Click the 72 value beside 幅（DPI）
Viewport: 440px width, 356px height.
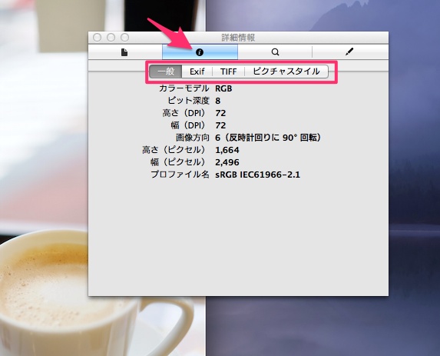[220, 125]
